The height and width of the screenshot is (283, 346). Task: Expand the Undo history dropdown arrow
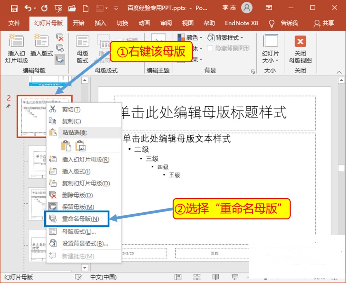coord(35,8)
